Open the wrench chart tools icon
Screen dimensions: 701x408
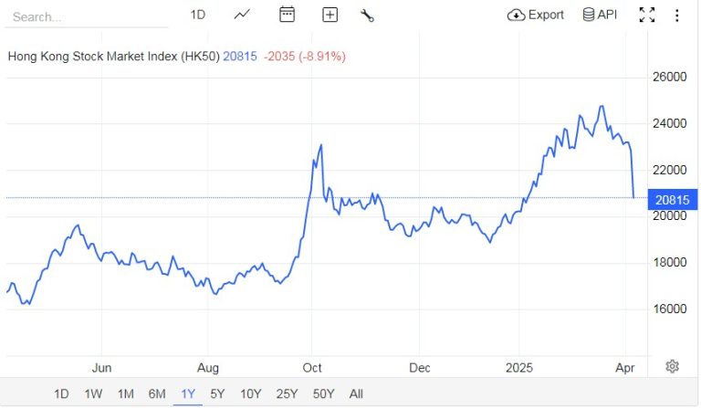point(367,16)
